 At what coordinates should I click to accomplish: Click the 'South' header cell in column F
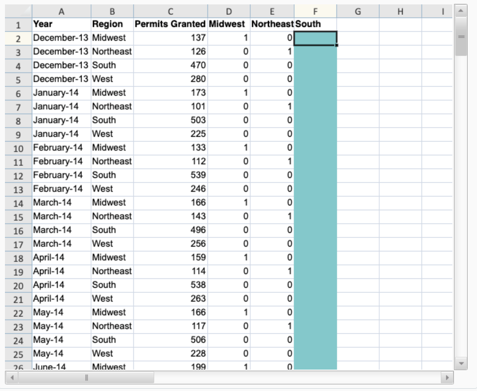click(x=315, y=24)
